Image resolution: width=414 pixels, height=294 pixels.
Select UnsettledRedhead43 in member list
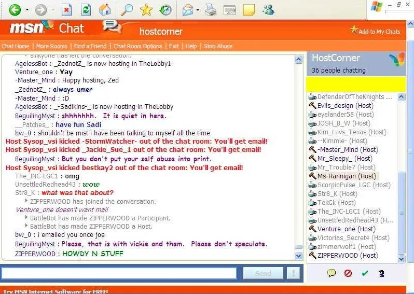355,220
